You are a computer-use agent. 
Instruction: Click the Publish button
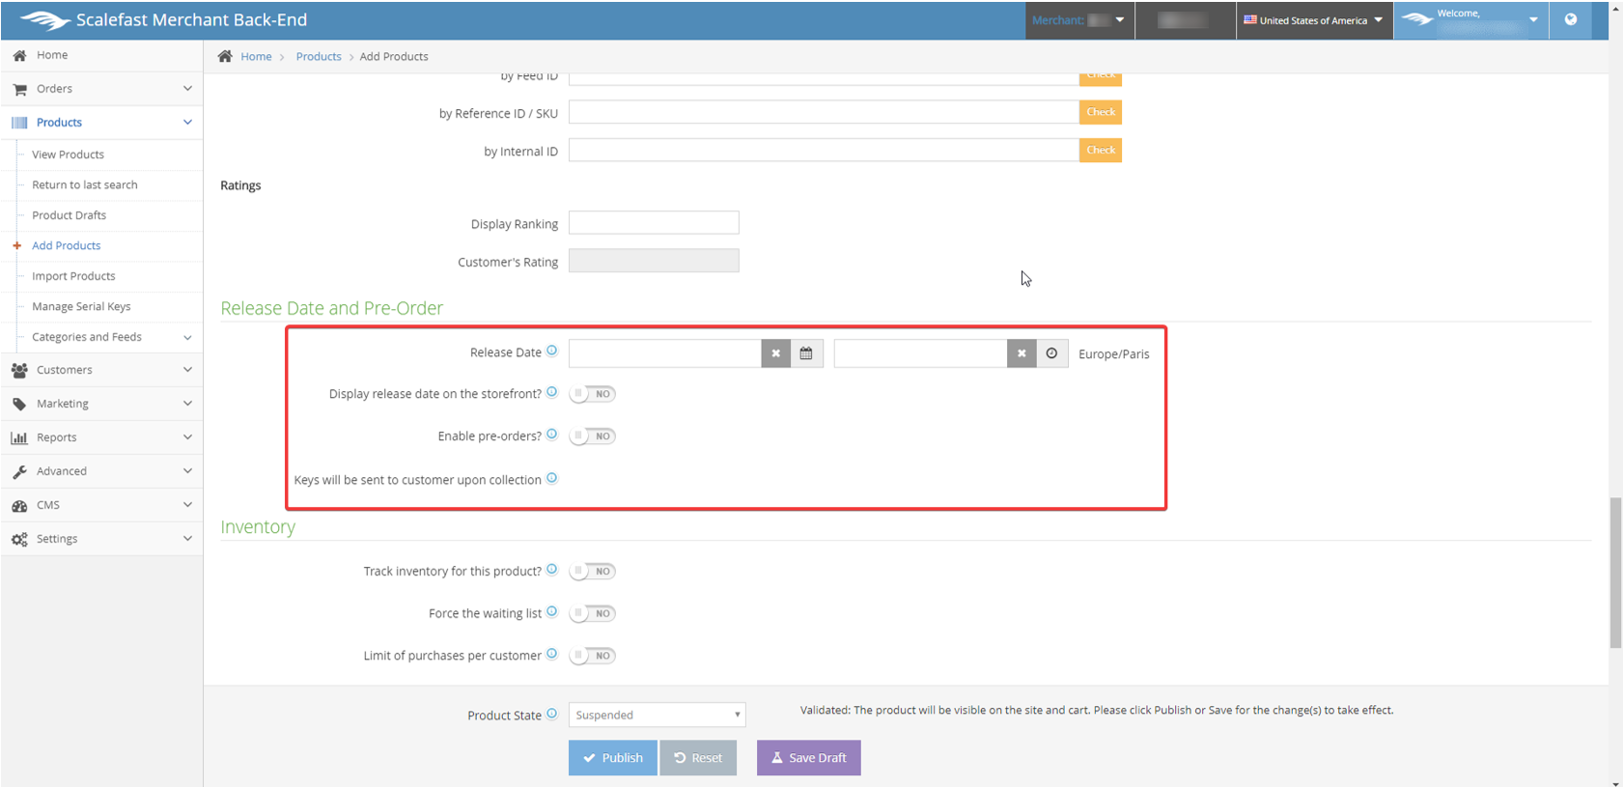(x=612, y=758)
